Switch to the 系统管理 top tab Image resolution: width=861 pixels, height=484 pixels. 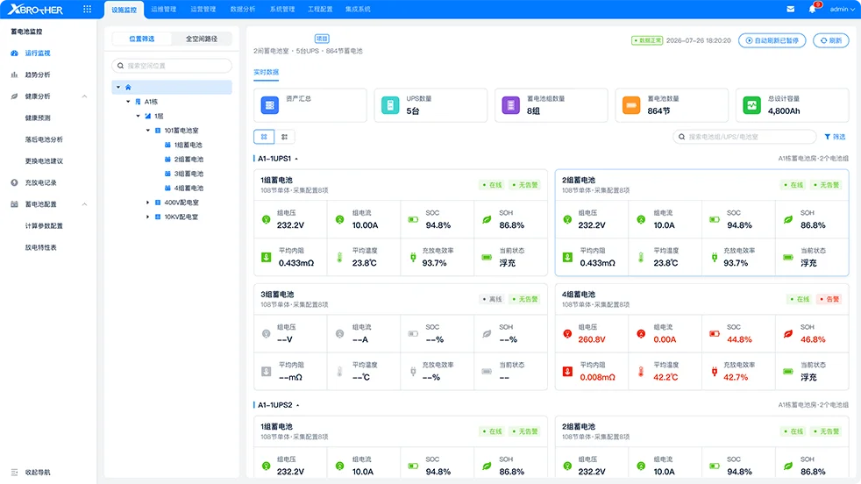tap(282, 10)
